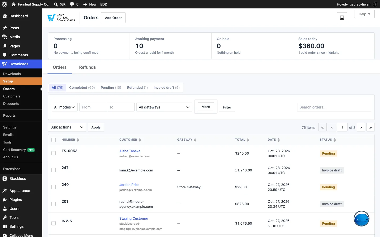This screenshot has height=237, width=380.
Task: Click the To date field
Action: pos(121,107)
